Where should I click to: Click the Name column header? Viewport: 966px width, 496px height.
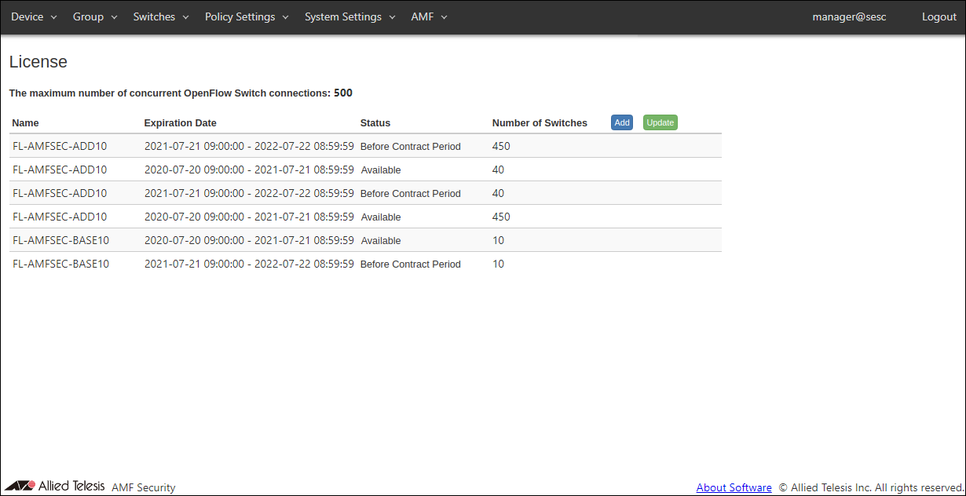(25, 122)
